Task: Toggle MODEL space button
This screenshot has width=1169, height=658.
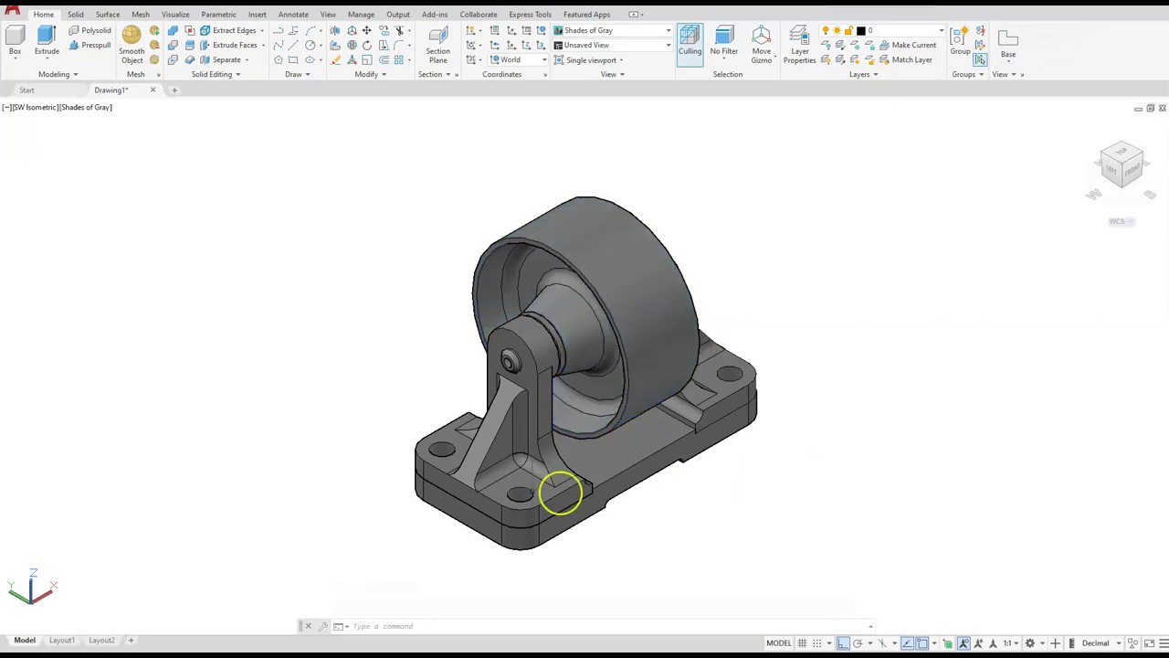Action: tap(779, 643)
